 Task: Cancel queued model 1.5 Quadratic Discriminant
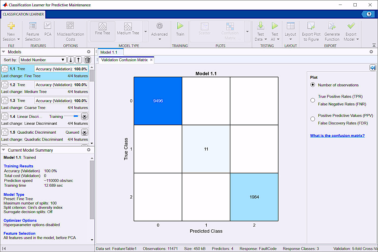coord(85,132)
